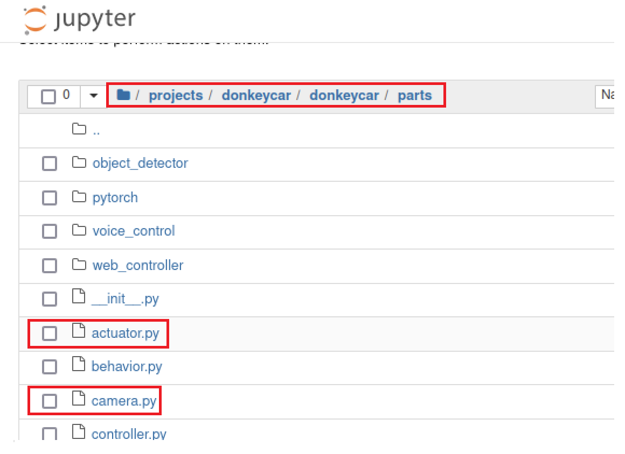This screenshot has width=625, height=454.
Task: Click the parent directory folder icon
Action: point(79,129)
